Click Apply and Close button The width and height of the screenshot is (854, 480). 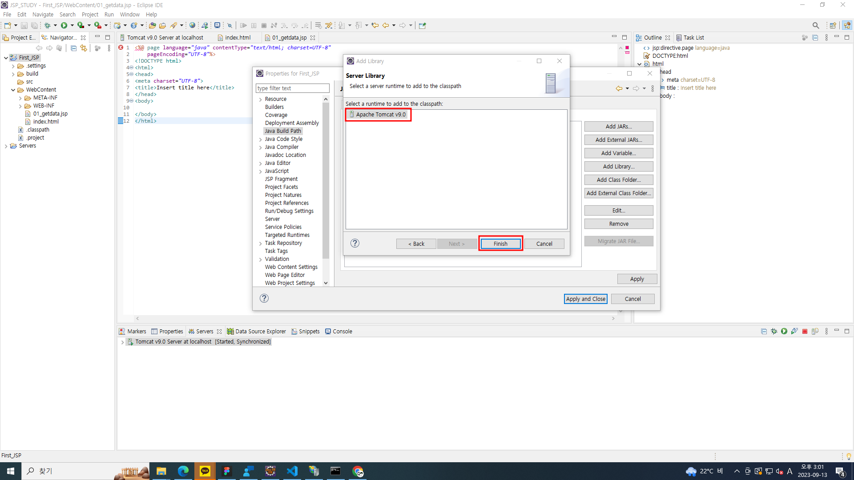click(x=585, y=299)
